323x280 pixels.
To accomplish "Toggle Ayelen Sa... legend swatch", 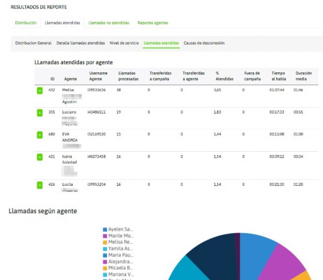I will pyautogui.click(x=105, y=229).
